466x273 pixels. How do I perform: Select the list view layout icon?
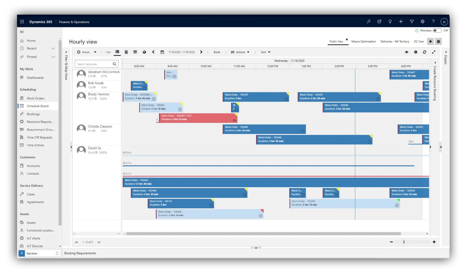117,52
